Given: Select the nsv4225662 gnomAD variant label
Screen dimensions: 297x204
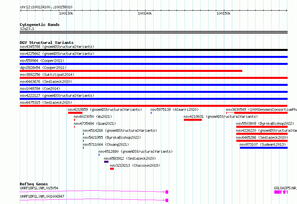Looking at the screenshot, I should [57, 54].
